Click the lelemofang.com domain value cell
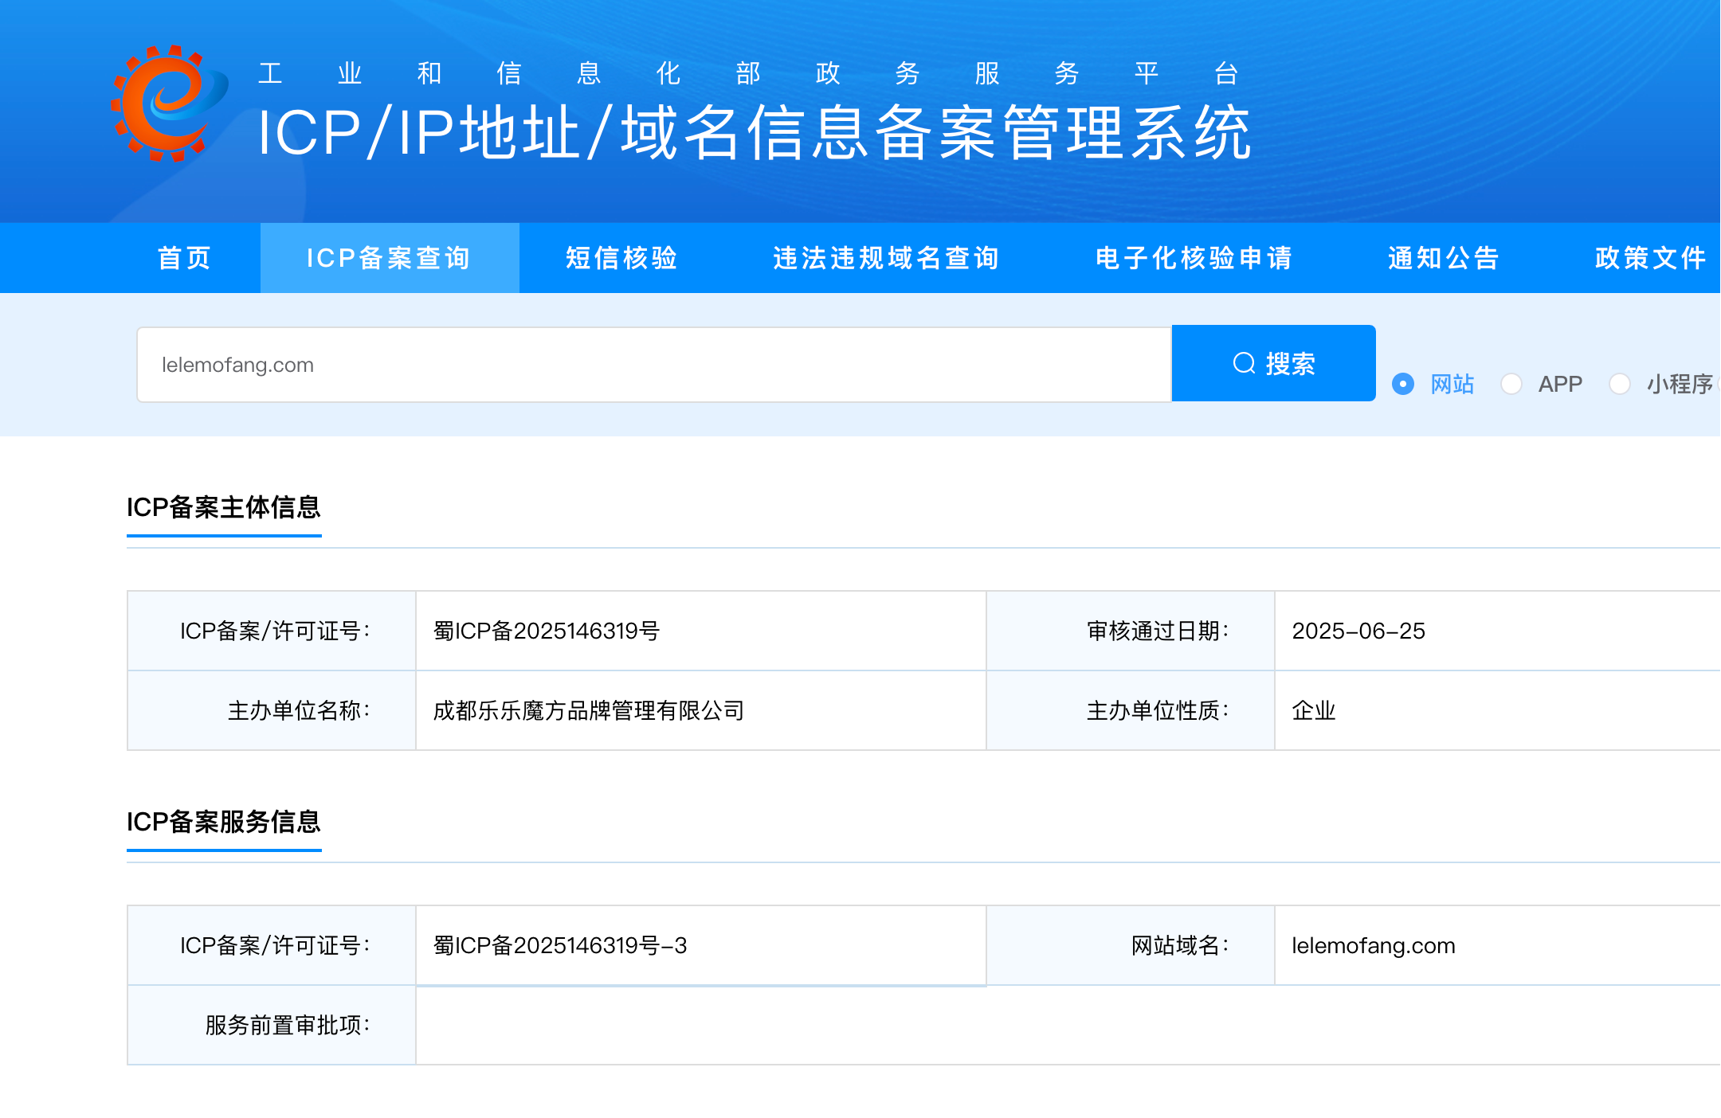1721x1118 pixels. click(1374, 945)
